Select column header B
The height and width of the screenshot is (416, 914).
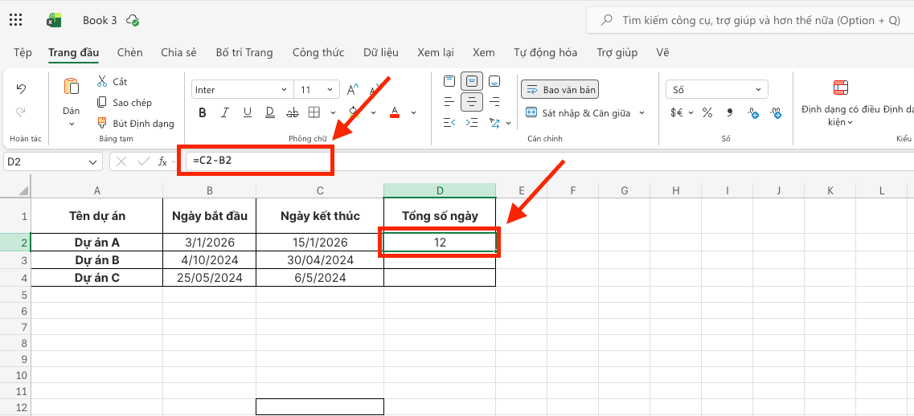209,190
